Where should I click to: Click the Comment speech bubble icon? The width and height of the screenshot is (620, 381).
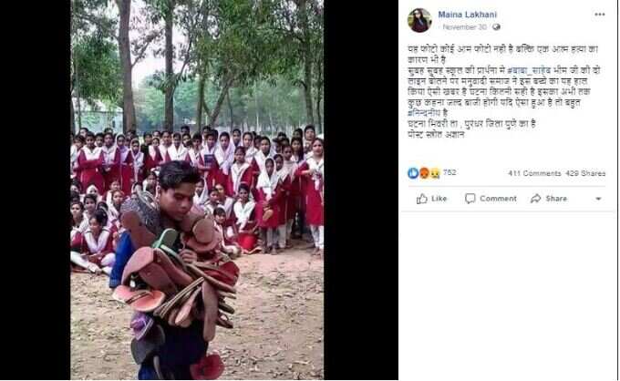pyautogui.click(x=470, y=199)
